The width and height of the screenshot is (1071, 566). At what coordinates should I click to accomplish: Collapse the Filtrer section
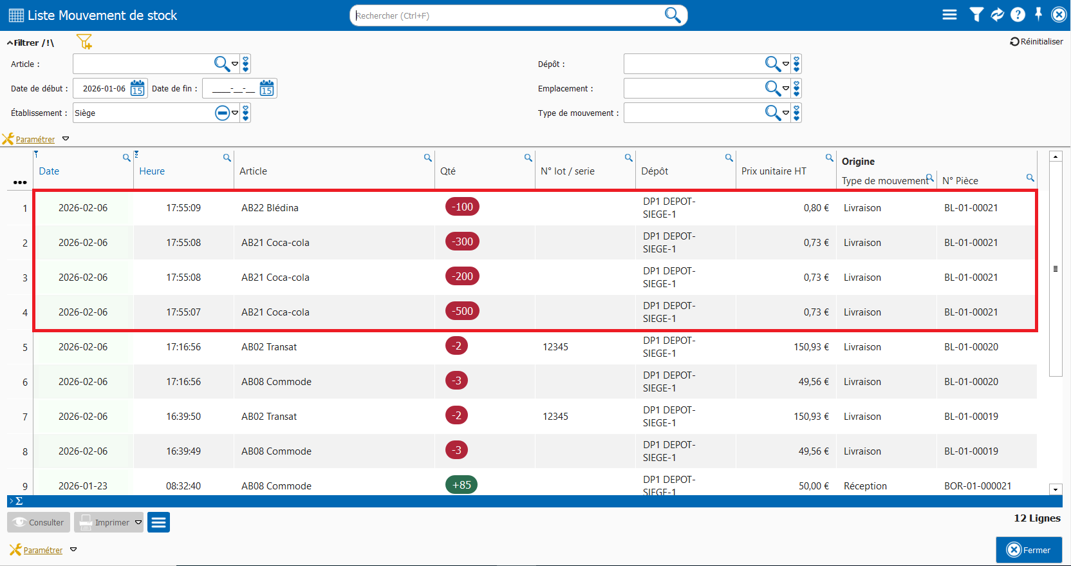10,43
